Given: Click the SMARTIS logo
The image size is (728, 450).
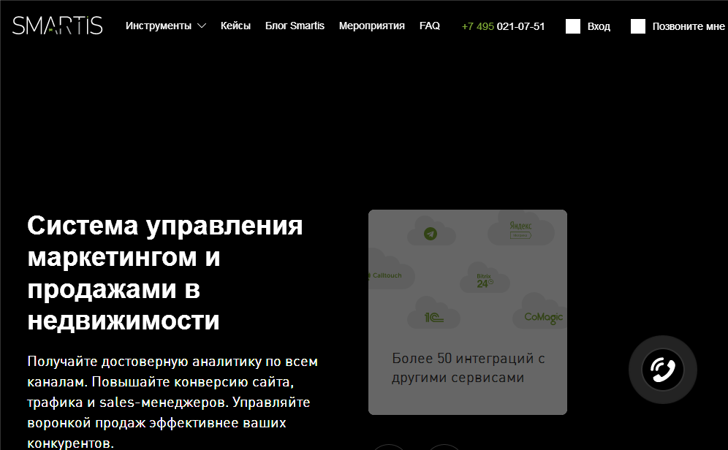Looking at the screenshot, I should click(57, 26).
